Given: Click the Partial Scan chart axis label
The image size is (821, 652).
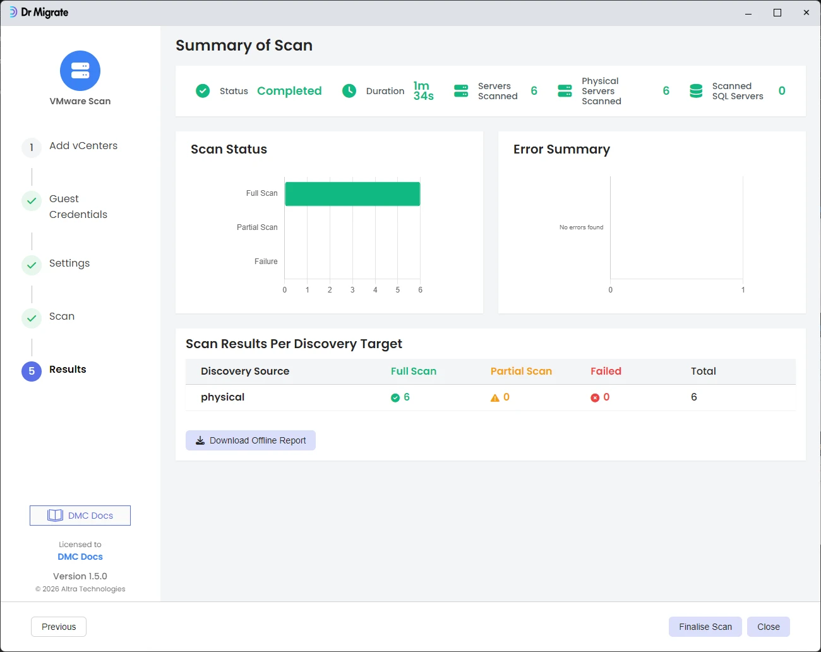Looking at the screenshot, I should [257, 227].
